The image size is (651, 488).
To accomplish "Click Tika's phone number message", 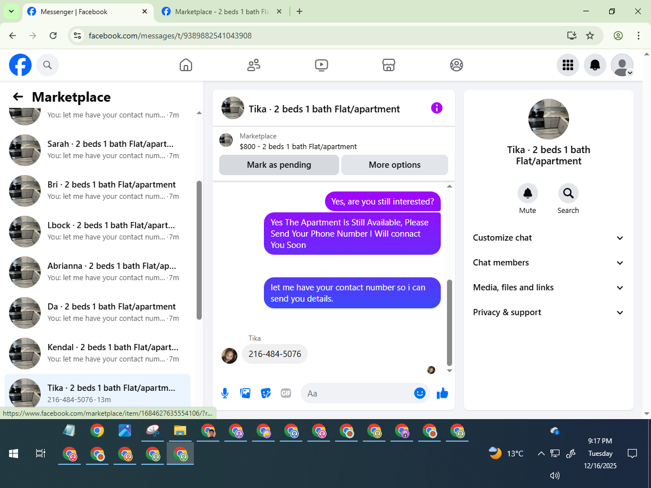I will coord(275,354).
